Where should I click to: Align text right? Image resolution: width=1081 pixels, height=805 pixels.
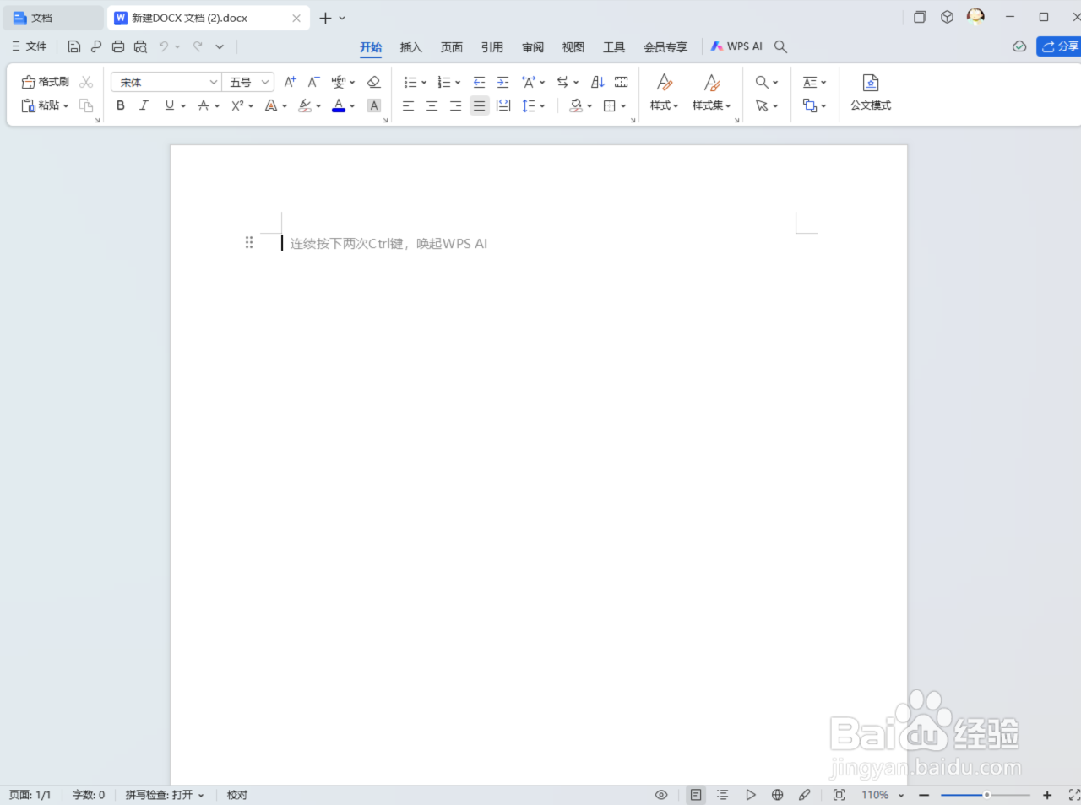(455, 105)
